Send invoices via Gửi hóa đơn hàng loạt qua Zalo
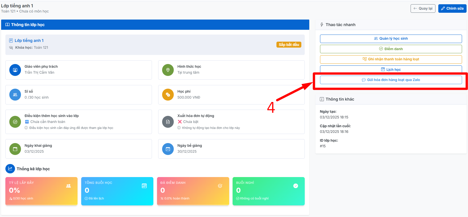 pyautogui.click(x=391, y=80)
